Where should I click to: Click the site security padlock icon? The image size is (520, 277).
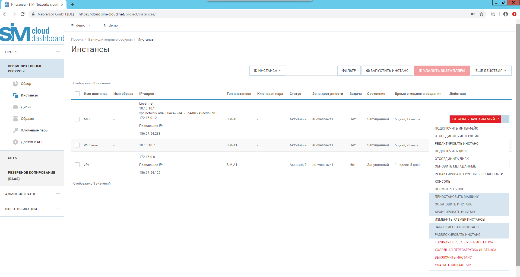click(x=33, y=14)
